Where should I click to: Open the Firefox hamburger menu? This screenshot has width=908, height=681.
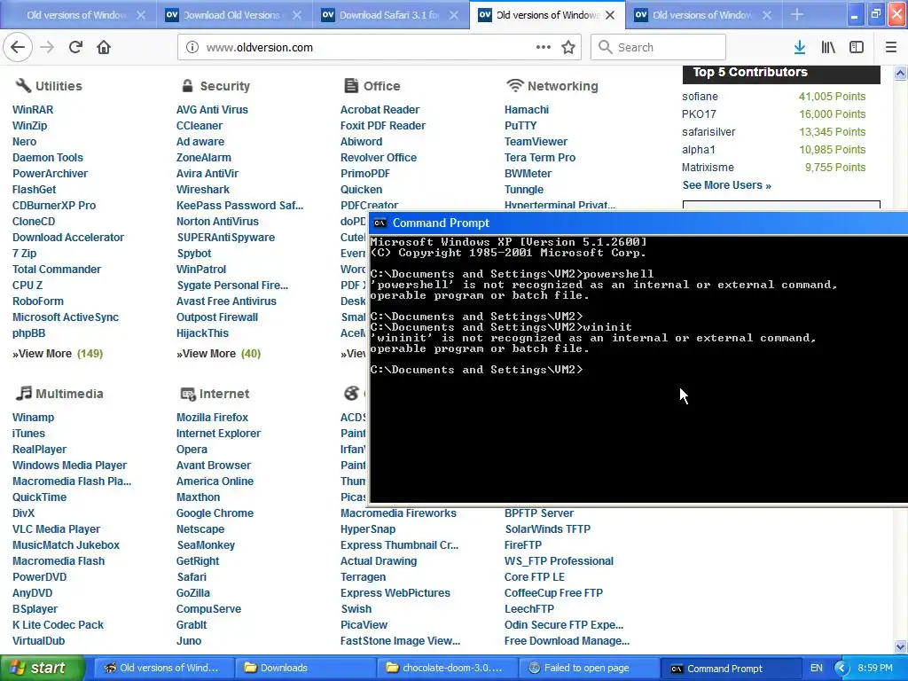coord(890,47)
